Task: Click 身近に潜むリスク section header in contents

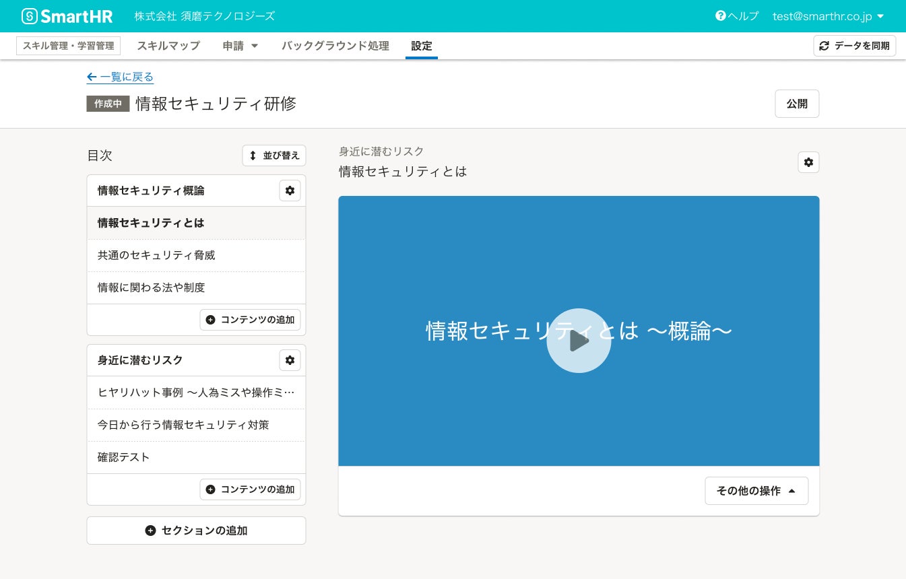Action: click(140, 360)
